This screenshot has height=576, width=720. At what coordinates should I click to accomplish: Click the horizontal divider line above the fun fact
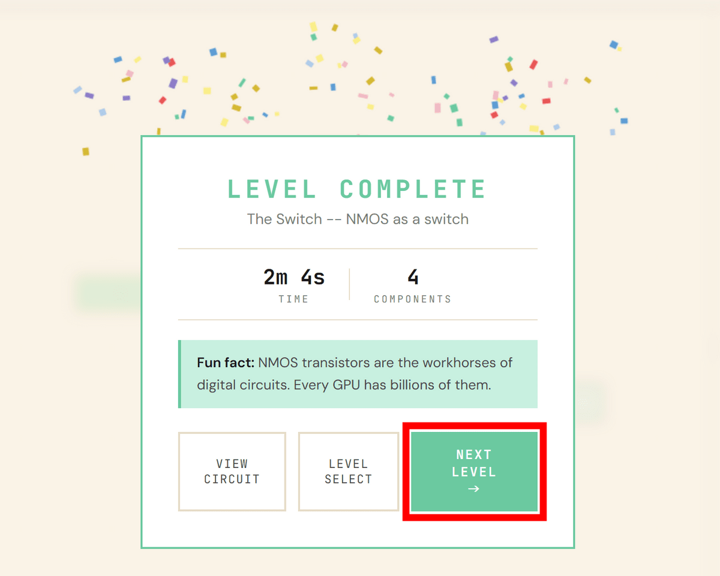(x=358, y=320)
